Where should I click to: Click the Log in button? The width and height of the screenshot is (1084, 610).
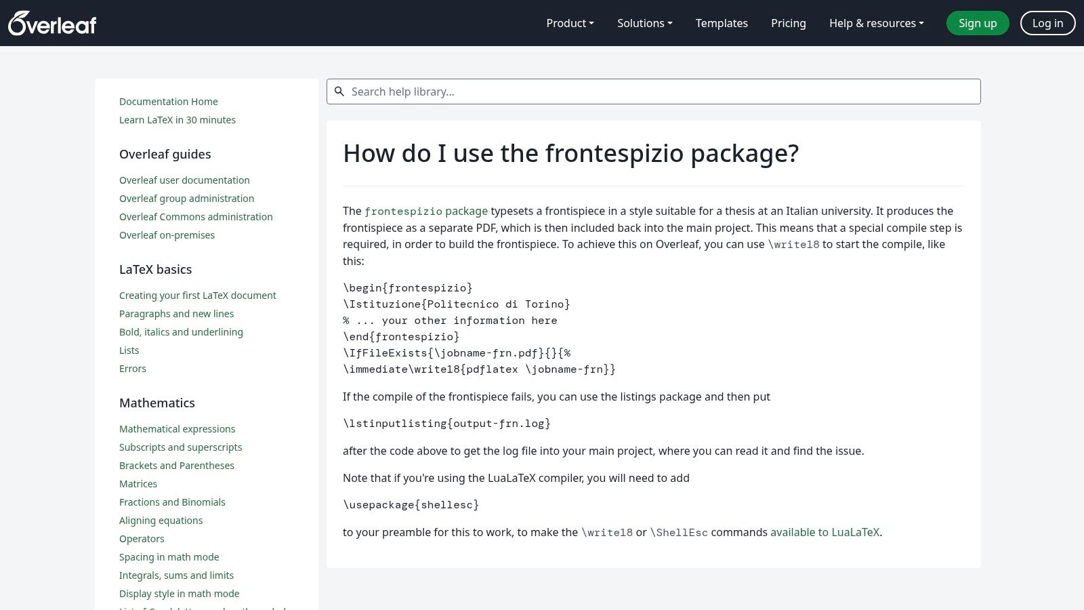[x=1047, y=23]
